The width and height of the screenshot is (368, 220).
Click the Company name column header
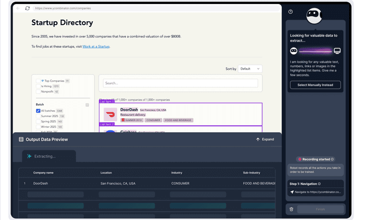tap(43, 173)
